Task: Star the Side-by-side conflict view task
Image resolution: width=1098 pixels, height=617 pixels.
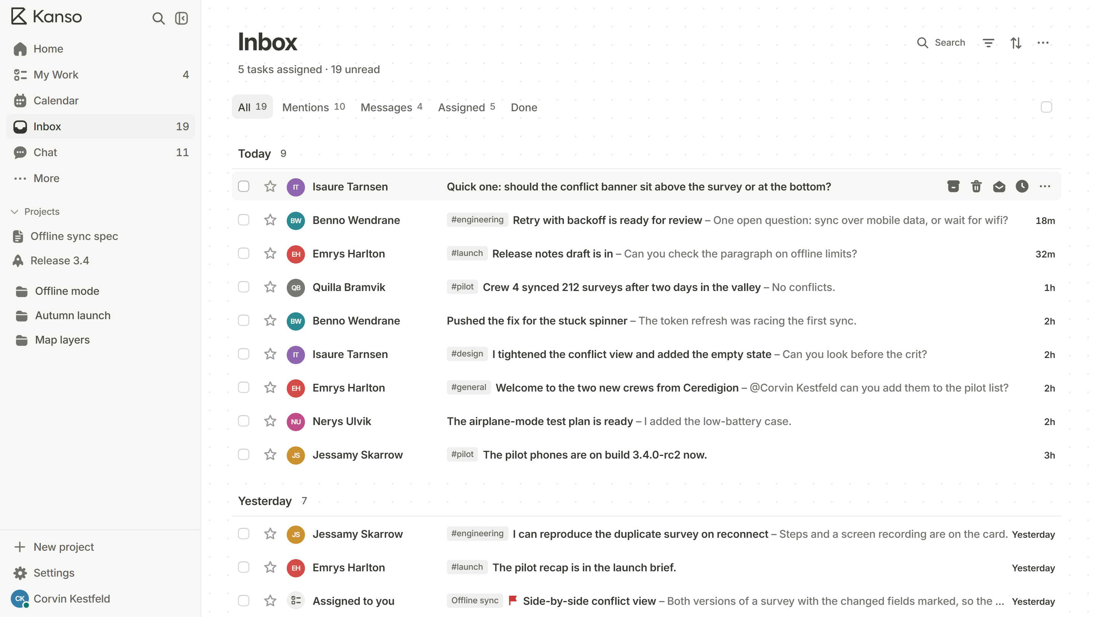Action: coord(270,601)
